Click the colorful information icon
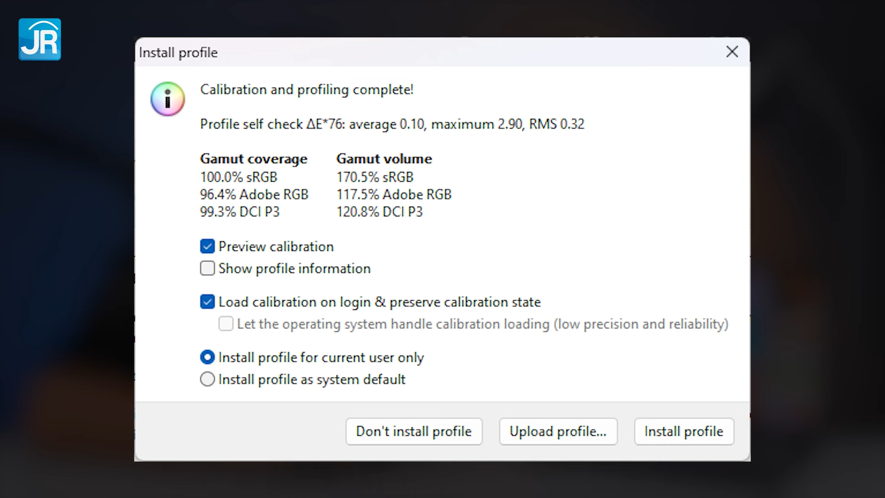This screenshot has height=498, width=885. [167, 99]
